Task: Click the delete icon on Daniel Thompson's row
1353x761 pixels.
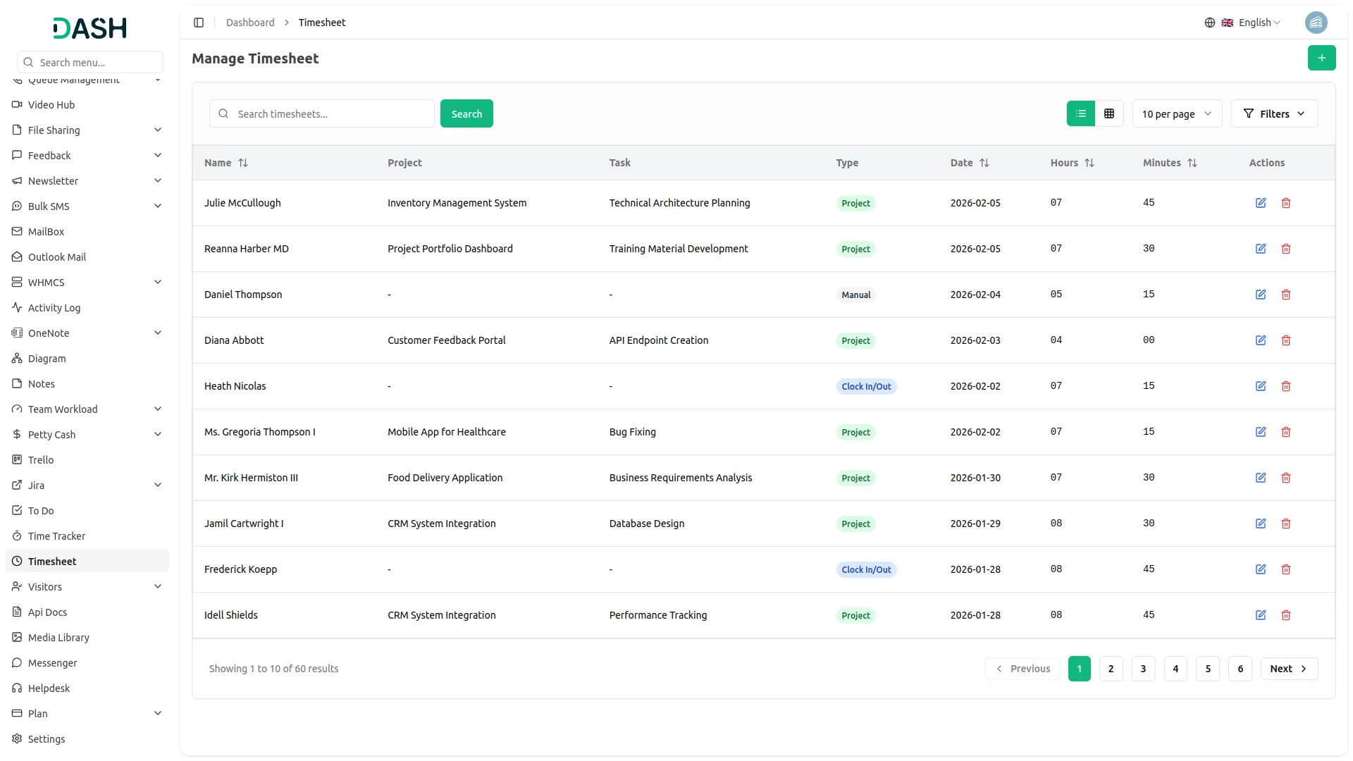Action: 1286,295
